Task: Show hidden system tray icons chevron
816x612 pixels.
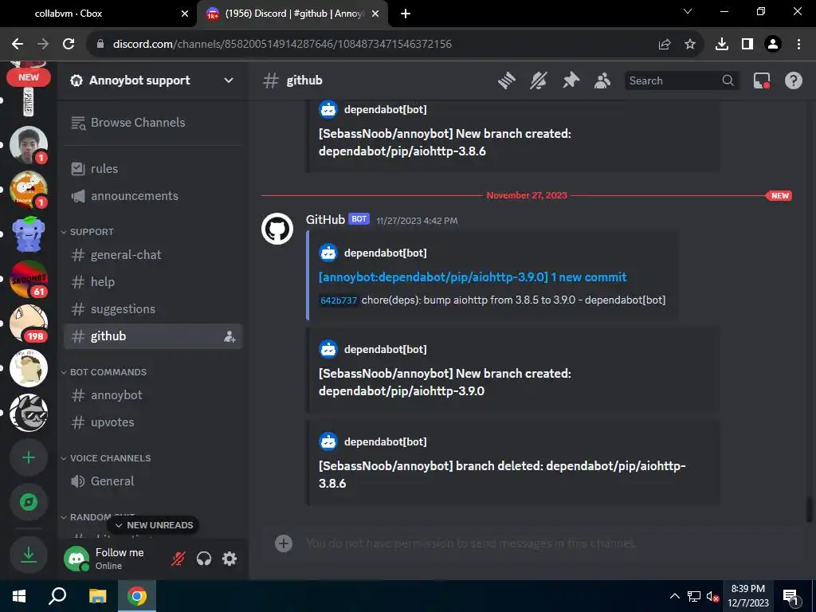Action: point(674,596)
